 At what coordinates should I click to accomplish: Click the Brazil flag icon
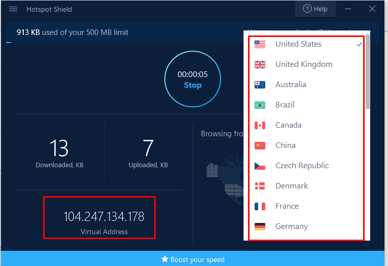pyautogui.click(x=260, y=105)
